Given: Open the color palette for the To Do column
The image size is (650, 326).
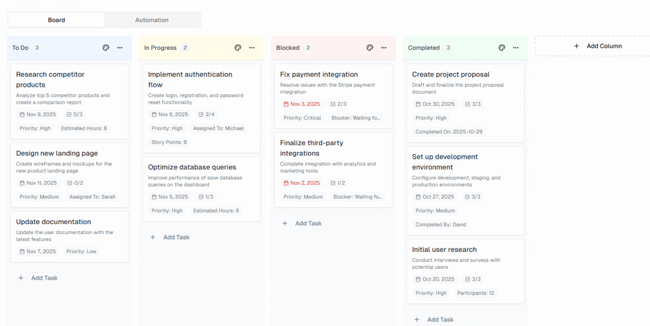Looking at the screenshot, I should [105, 47].
